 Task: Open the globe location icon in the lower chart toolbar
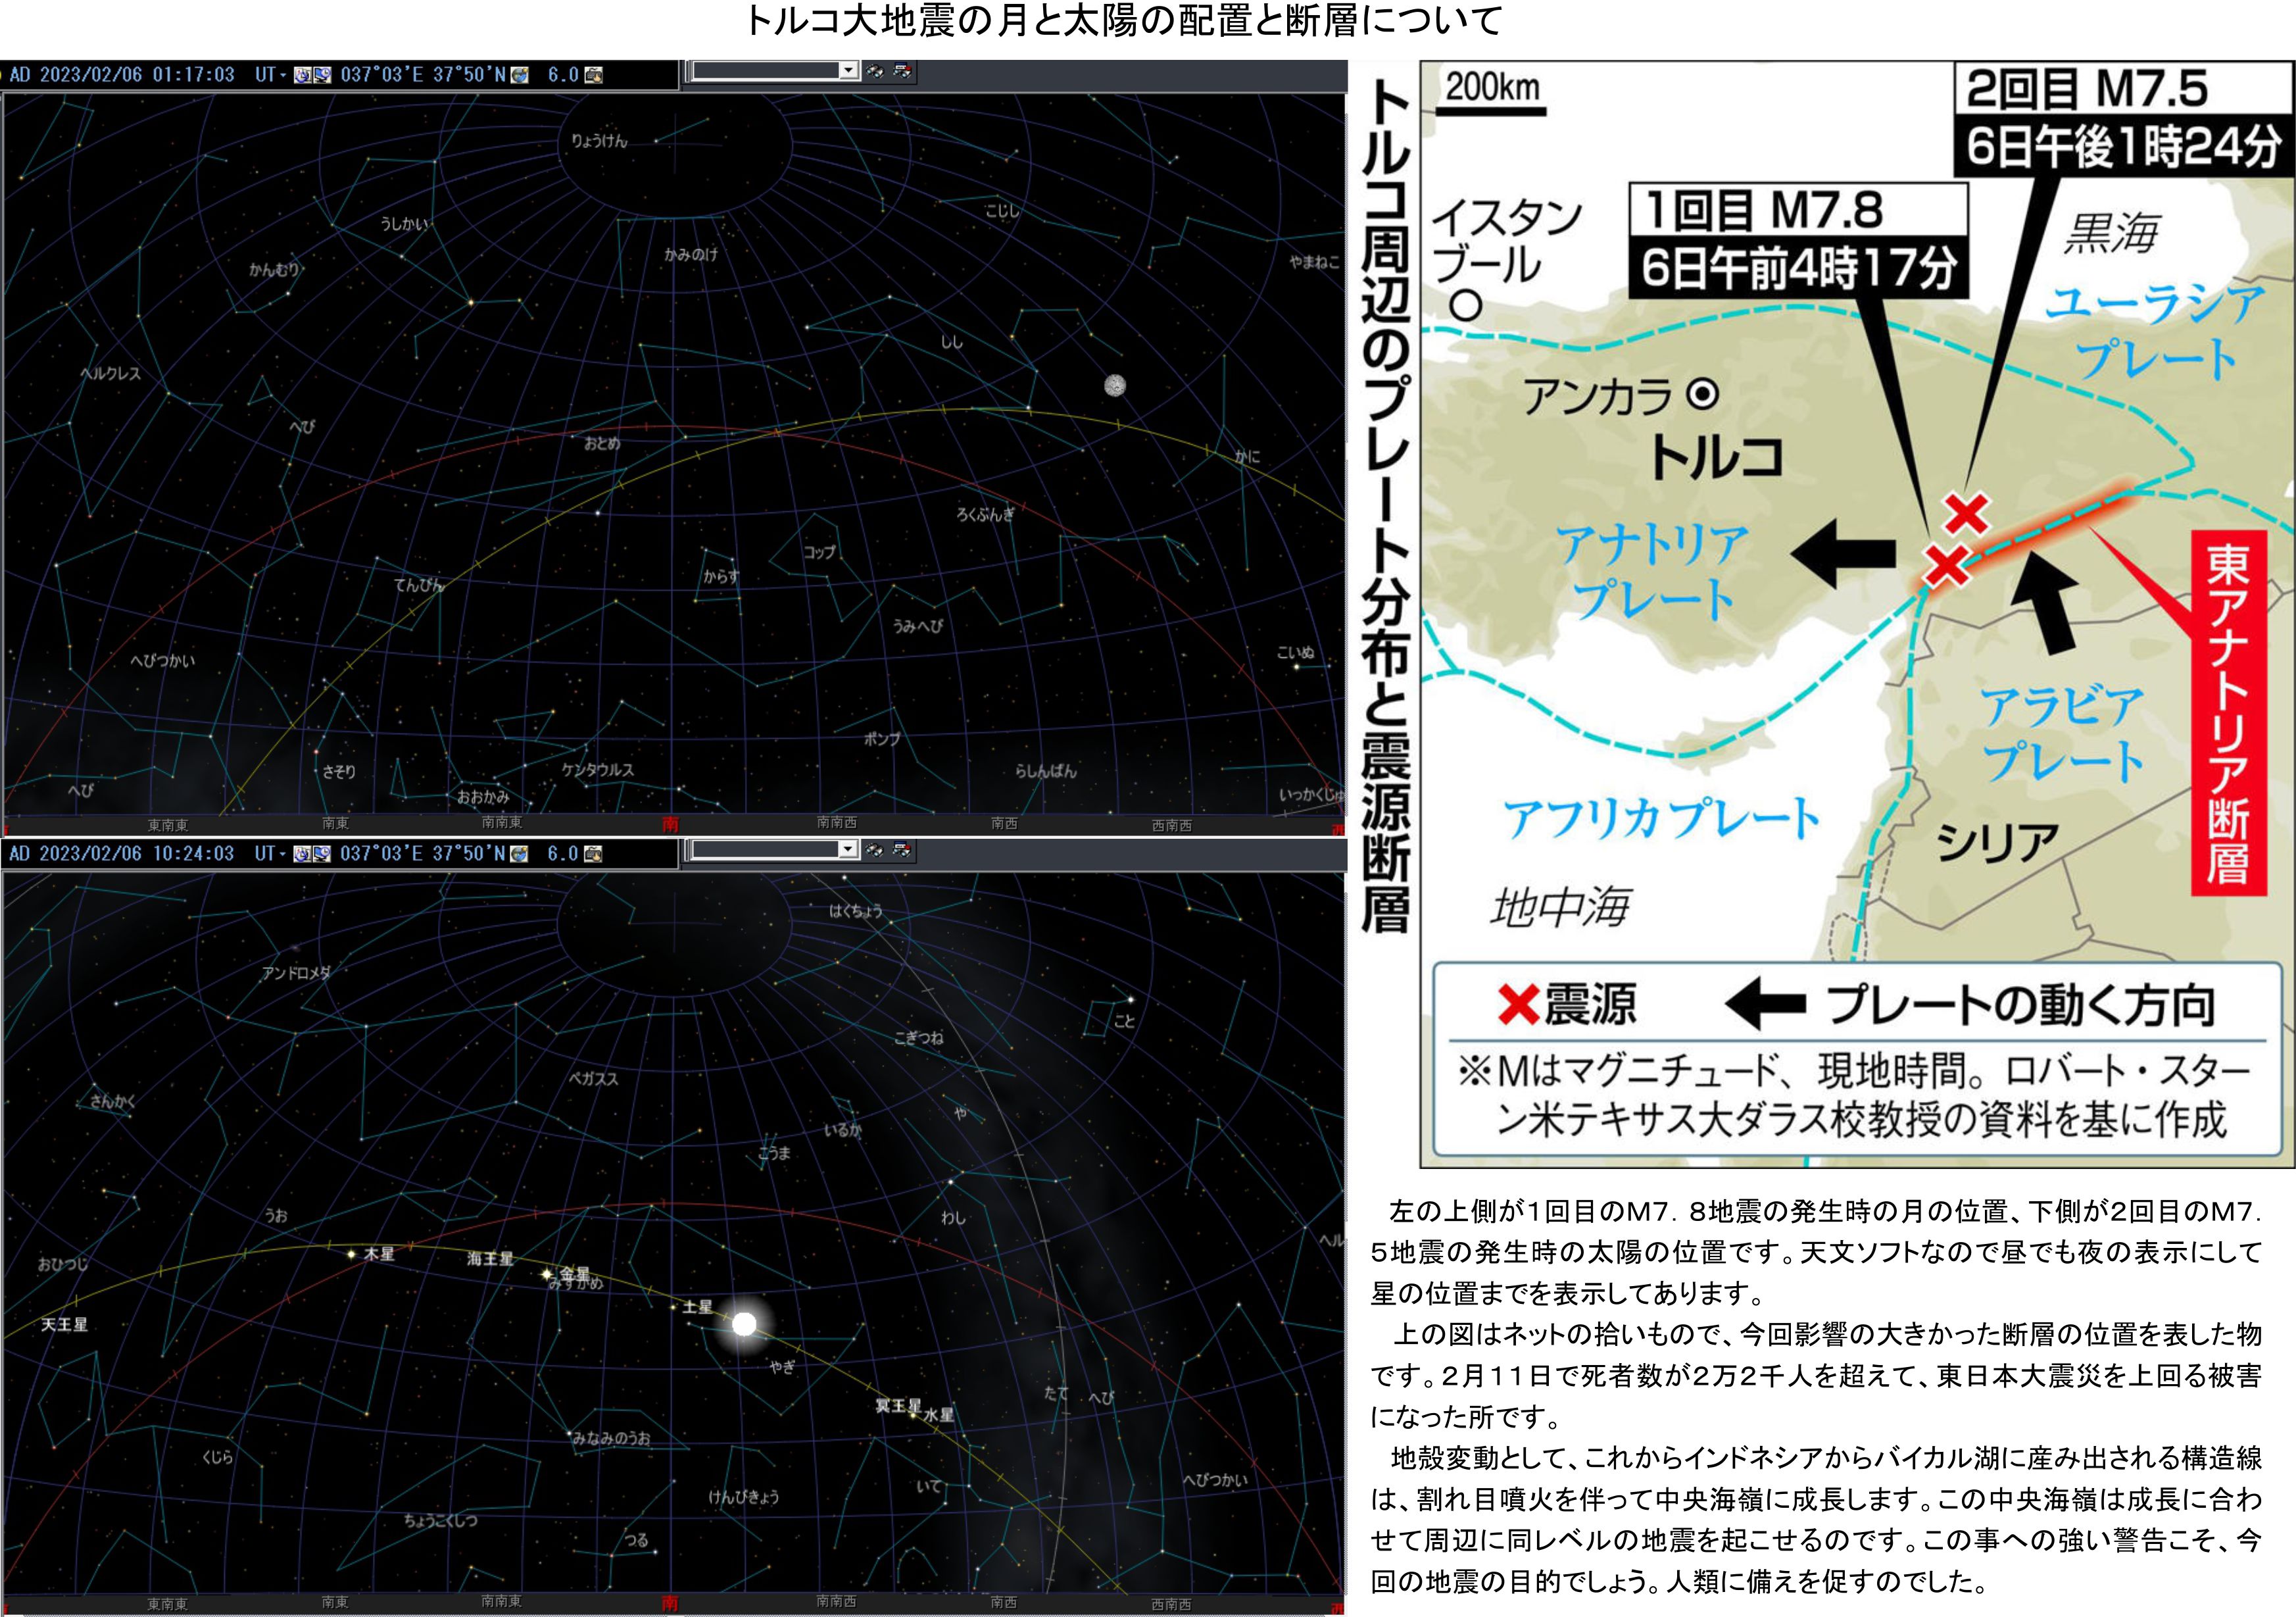coord(520,854)
